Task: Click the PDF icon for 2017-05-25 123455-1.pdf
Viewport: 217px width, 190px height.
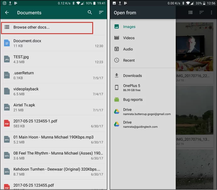Action: pos(7,123)
